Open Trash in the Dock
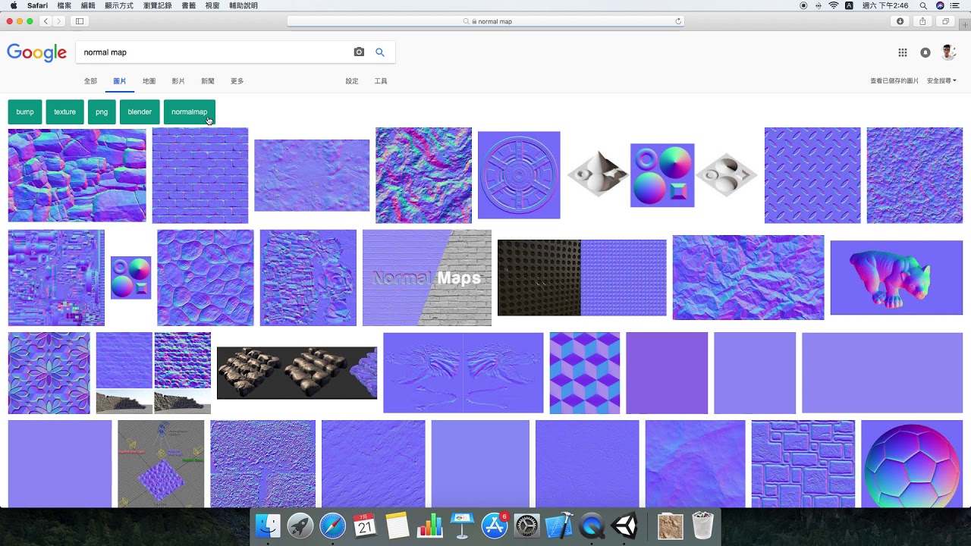This screenshot has height=546, width=971. [703, 526]
